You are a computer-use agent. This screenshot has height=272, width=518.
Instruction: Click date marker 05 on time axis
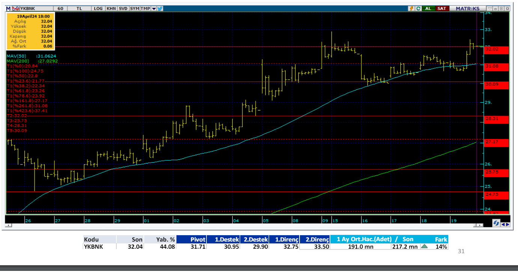pyautogui.click(x=265, y=221)
